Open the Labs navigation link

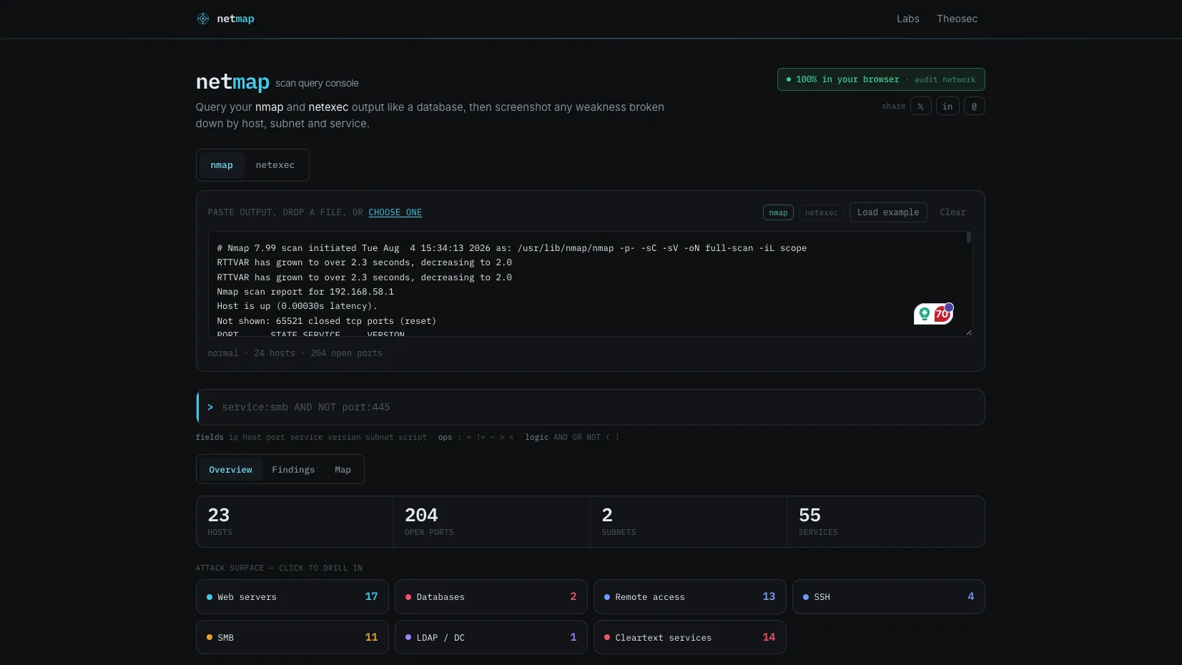click(908, 19)
